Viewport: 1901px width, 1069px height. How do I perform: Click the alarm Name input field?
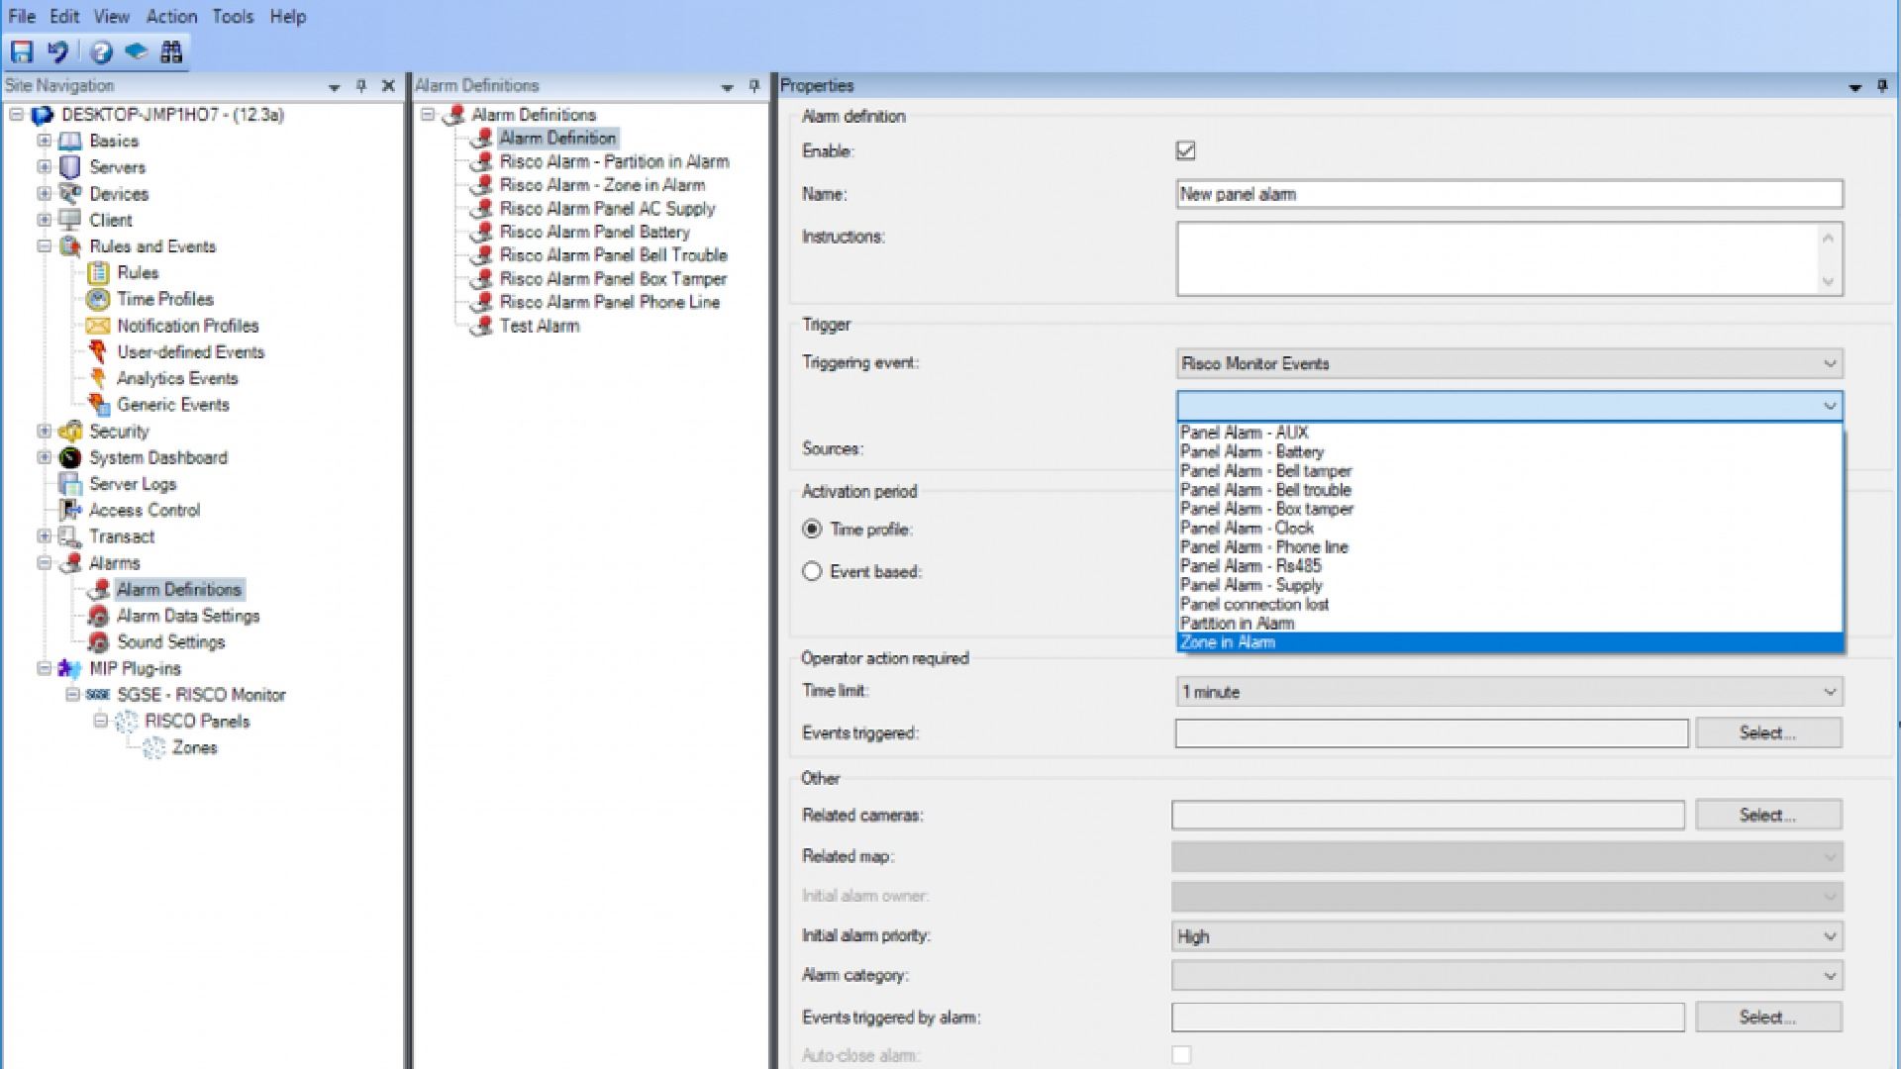click(x=1510, y=194)
